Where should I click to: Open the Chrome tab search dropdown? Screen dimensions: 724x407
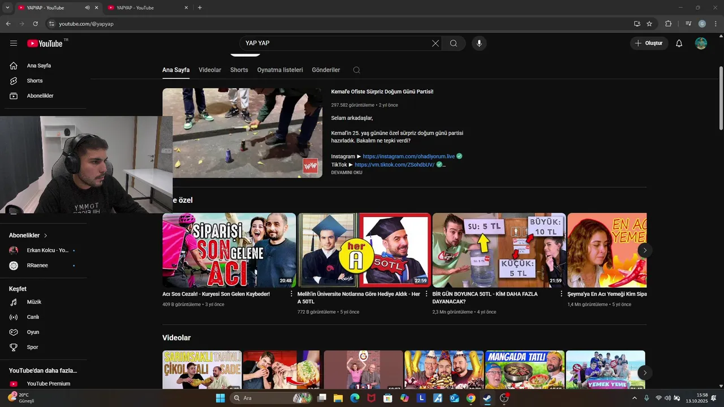[x=7, y=8]
